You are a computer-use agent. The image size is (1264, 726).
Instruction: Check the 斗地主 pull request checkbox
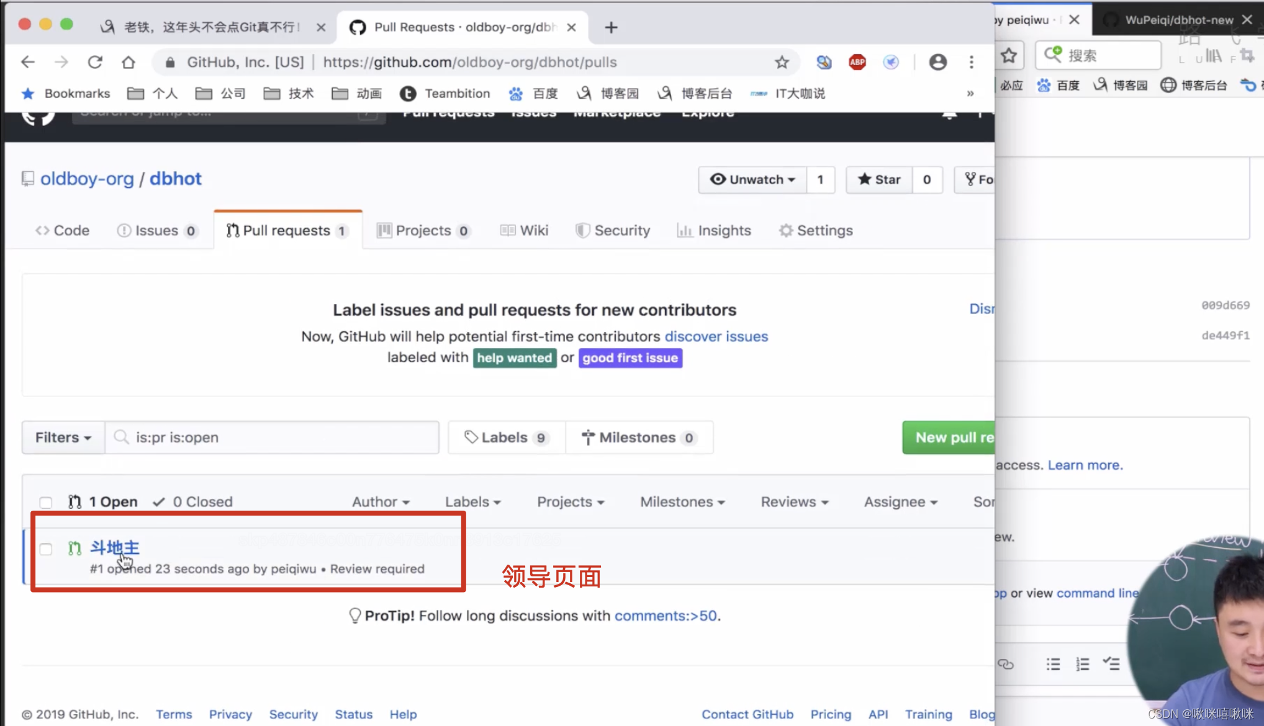point(45,549)
